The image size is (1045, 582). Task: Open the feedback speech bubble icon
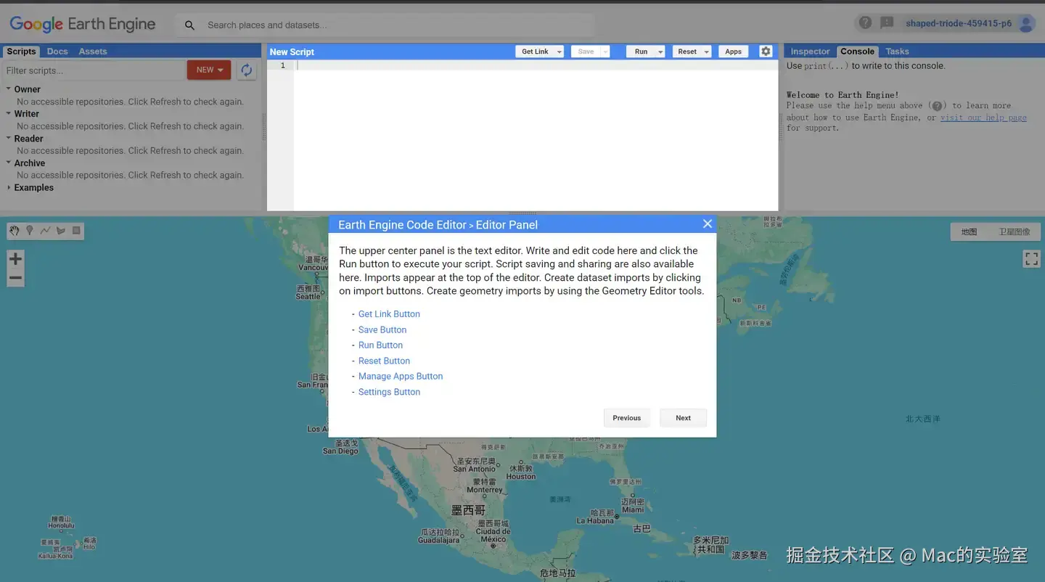click(887, 22)
